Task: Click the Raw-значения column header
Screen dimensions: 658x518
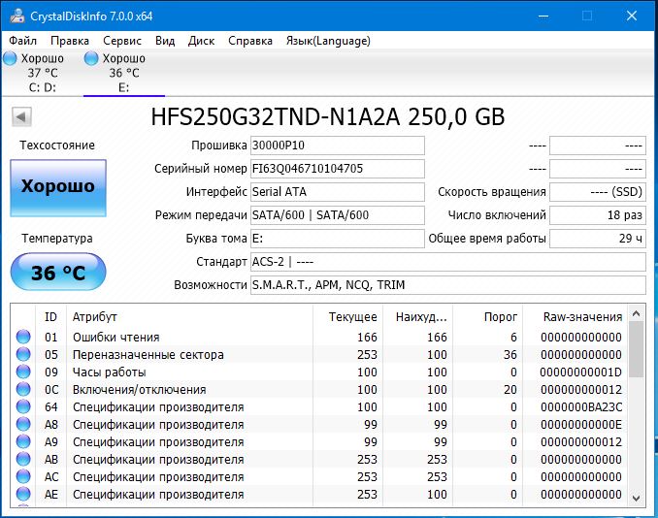Action: pos(576,316)
